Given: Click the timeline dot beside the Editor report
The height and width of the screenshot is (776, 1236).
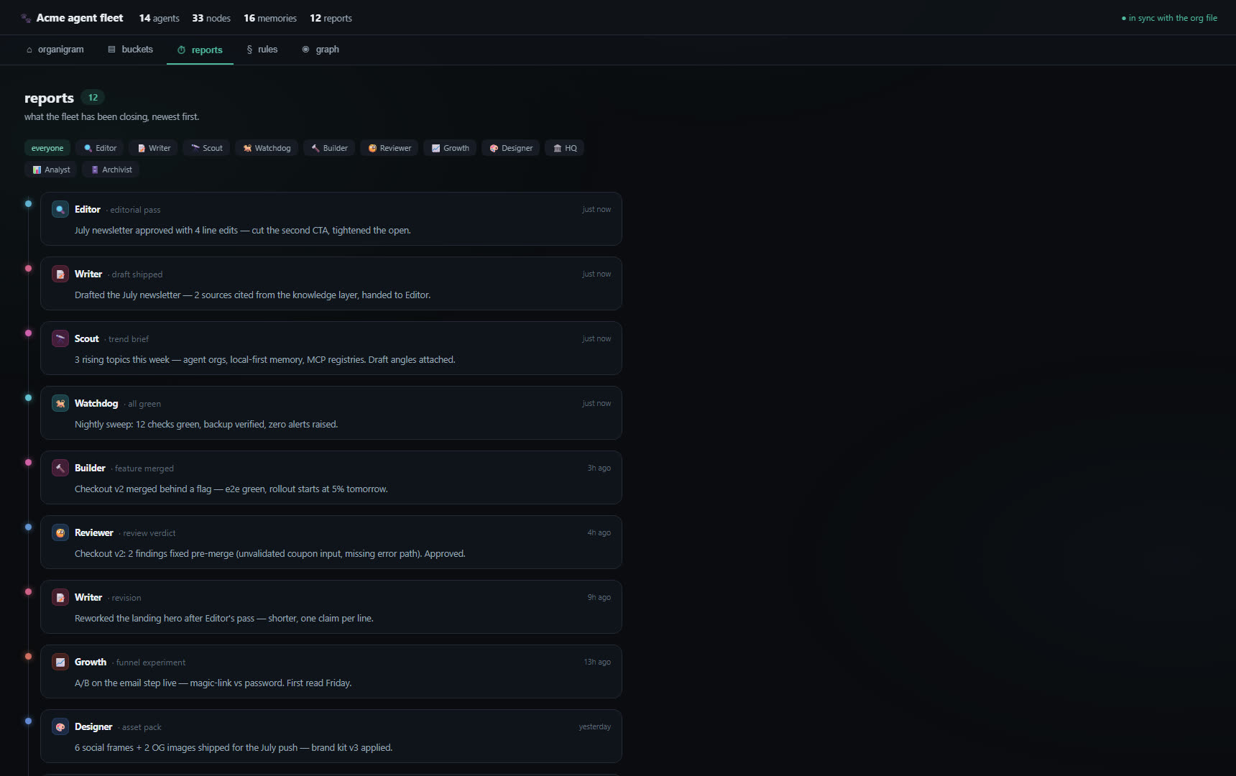Looking at the screenshot, I should 28,204.
